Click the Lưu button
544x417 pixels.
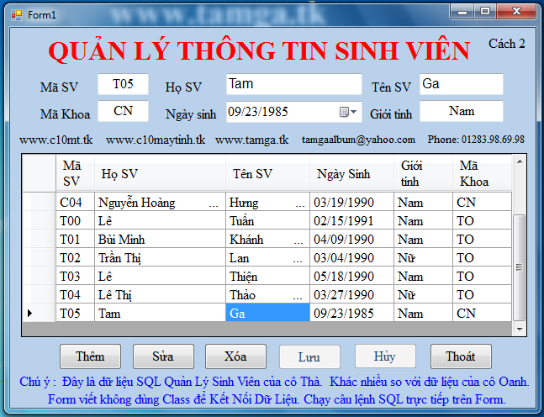pos(309,356)
